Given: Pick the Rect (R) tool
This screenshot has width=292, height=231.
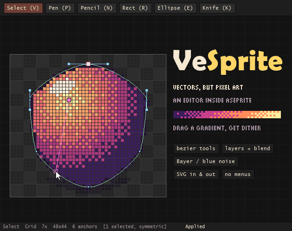Looking at the screenshot, I should [135, 8].
